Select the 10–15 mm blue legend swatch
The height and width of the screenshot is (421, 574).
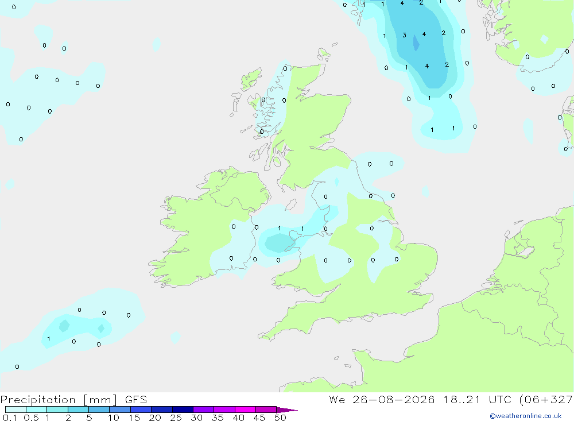[x=120, y=410]
